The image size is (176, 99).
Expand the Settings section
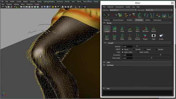[104, 65]
